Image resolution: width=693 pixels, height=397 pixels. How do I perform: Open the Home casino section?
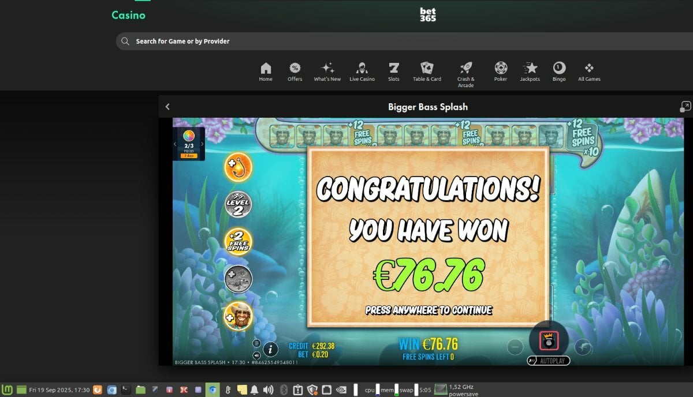(266, 72)
